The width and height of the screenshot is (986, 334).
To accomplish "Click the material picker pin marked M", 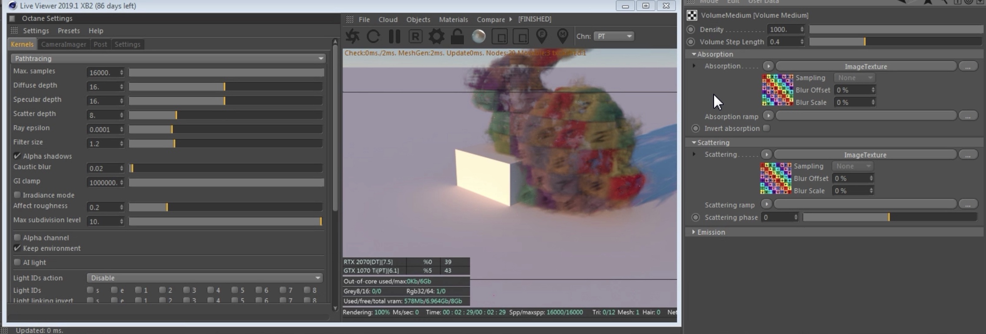I will [562, 36].
